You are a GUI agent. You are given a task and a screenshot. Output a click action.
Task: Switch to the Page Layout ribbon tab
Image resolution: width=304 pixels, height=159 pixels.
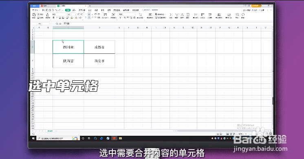pos(82,10)
